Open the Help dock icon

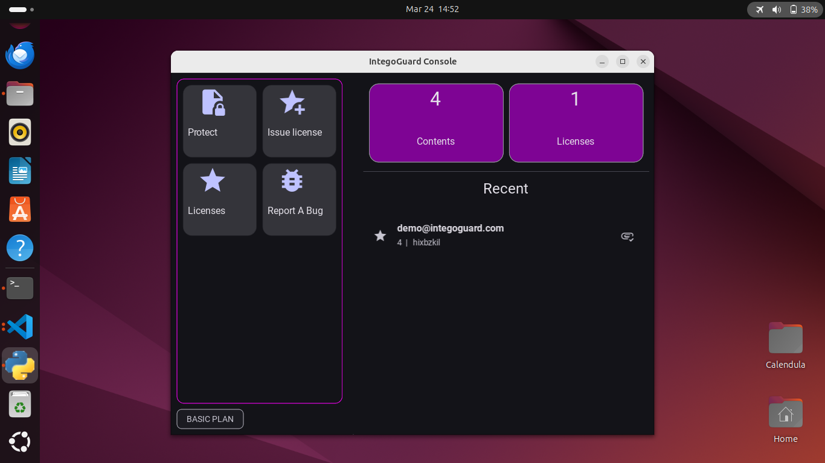[x=20, y=248]
